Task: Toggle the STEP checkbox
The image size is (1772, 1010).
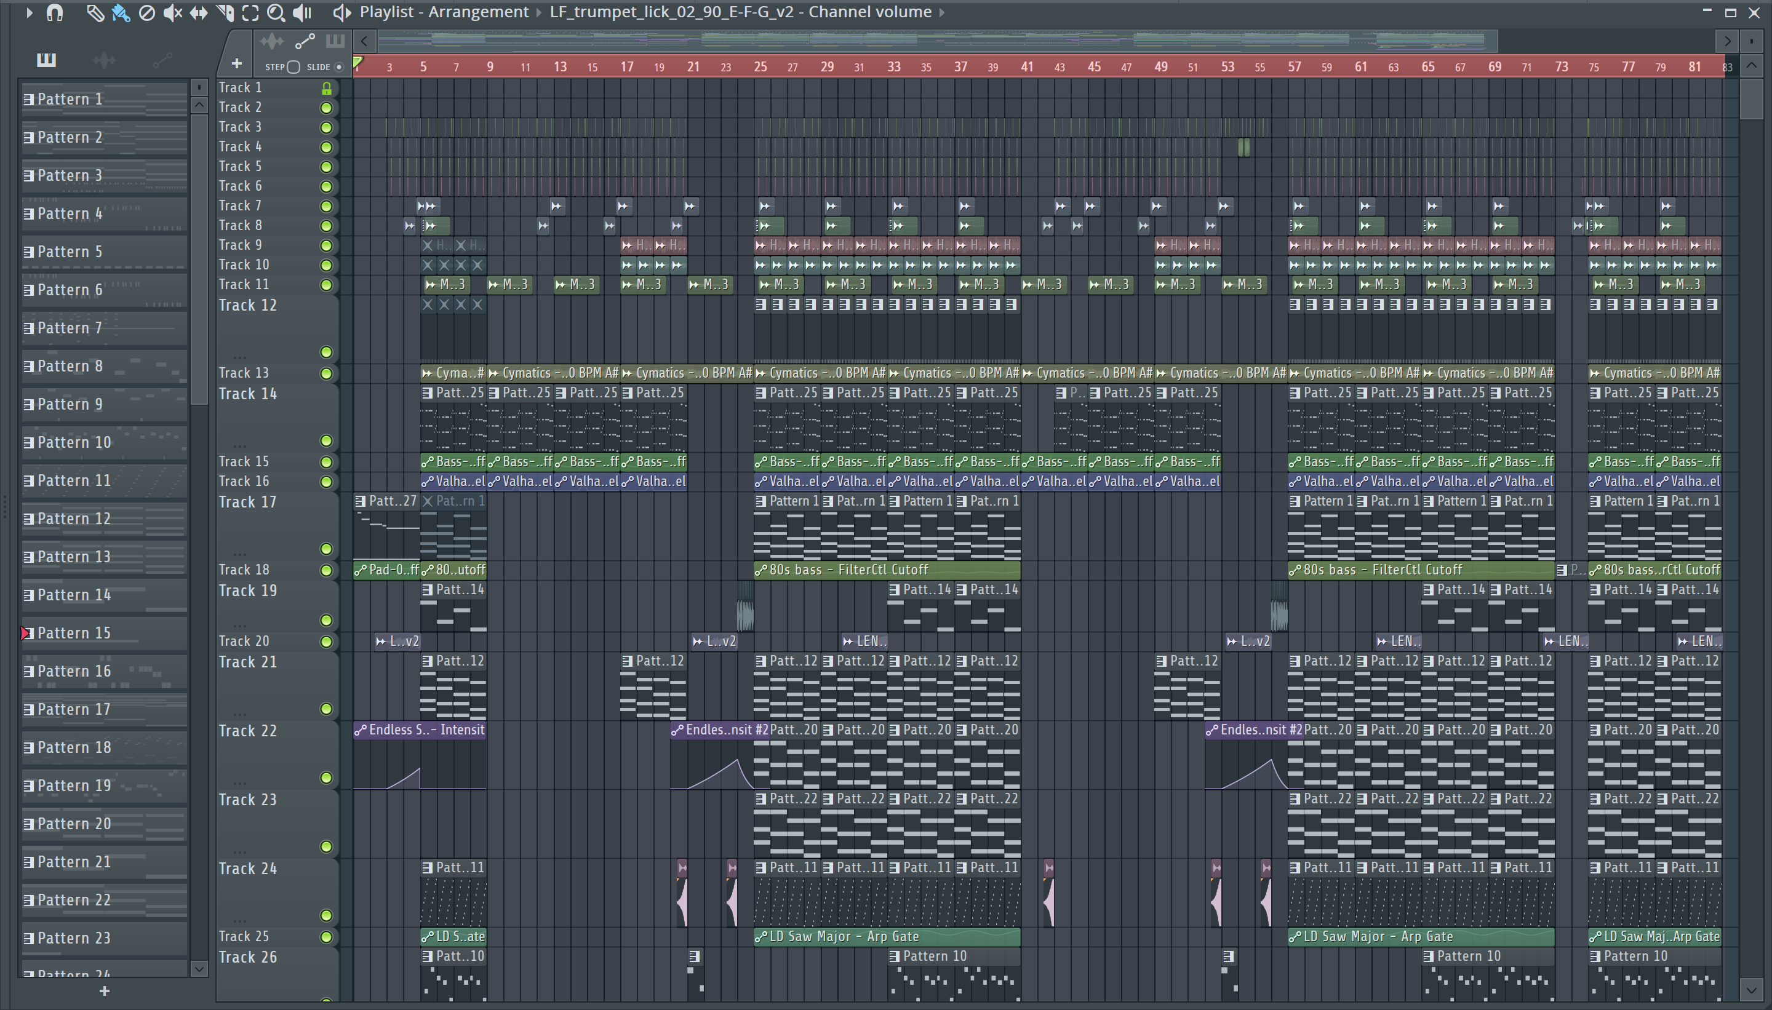Action: [293, 66]
